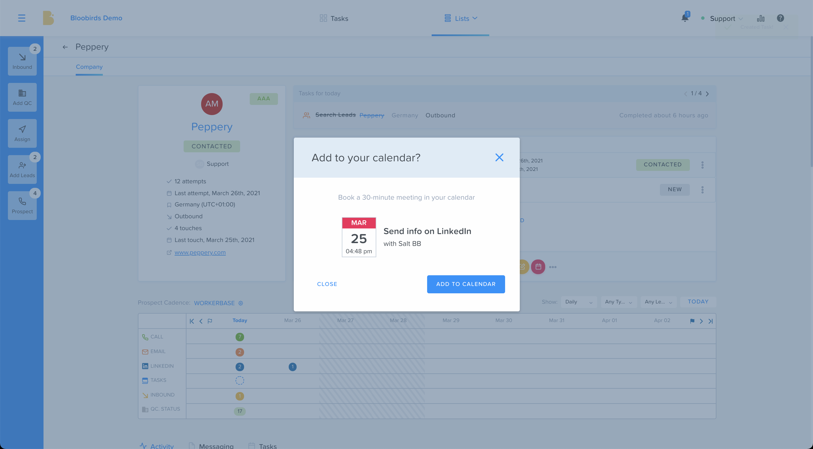813x449 pixels.
Task: Open the notifications bell
Action: [684, 18]
